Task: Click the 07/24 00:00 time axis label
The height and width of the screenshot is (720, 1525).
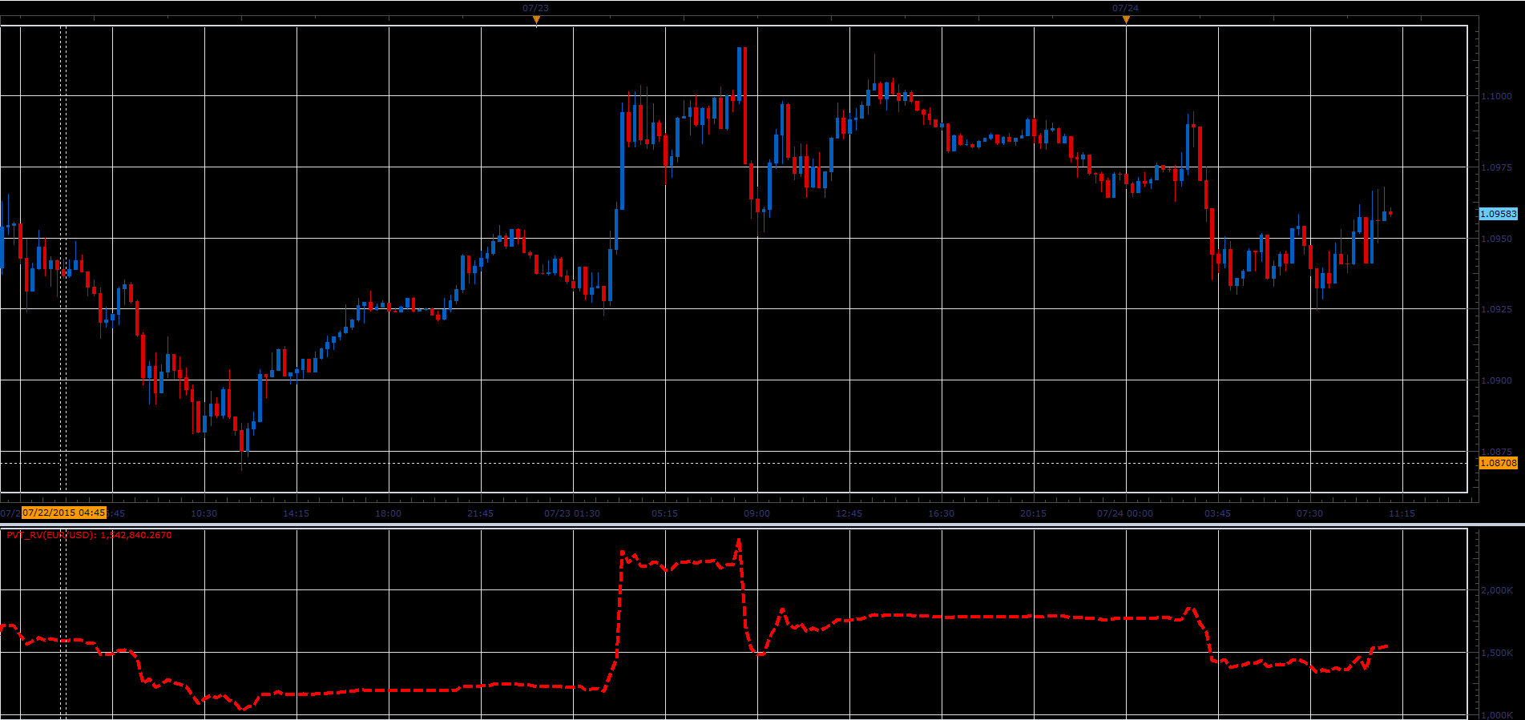Action: click(1125, 513)
